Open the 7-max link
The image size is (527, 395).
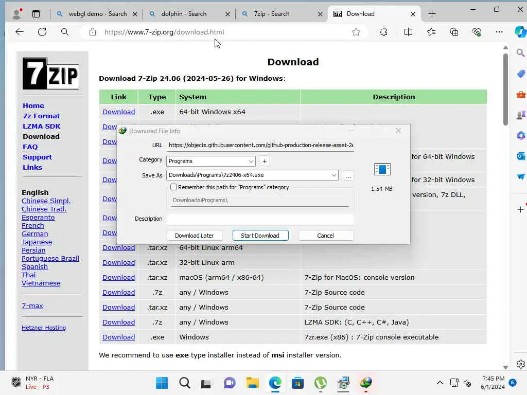32,306
